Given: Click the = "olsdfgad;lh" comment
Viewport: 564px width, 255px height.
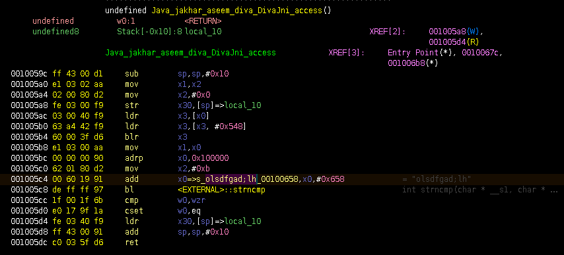Looking at the screenshot, I should click(x=437, y=179).
